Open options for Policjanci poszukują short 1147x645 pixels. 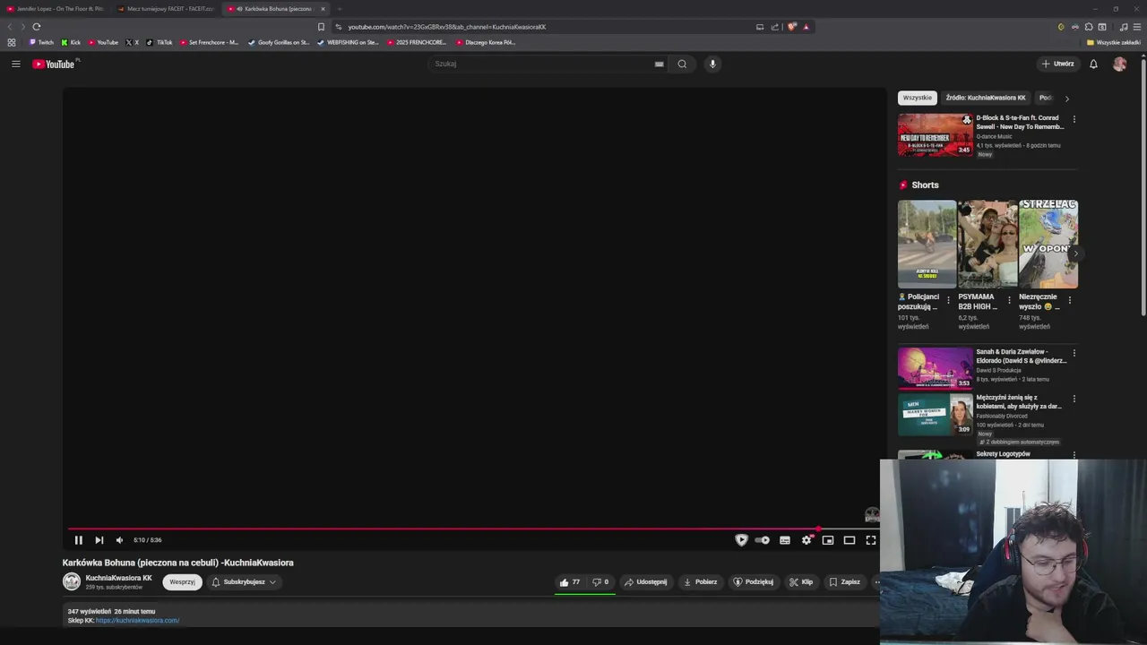(948, 300)
